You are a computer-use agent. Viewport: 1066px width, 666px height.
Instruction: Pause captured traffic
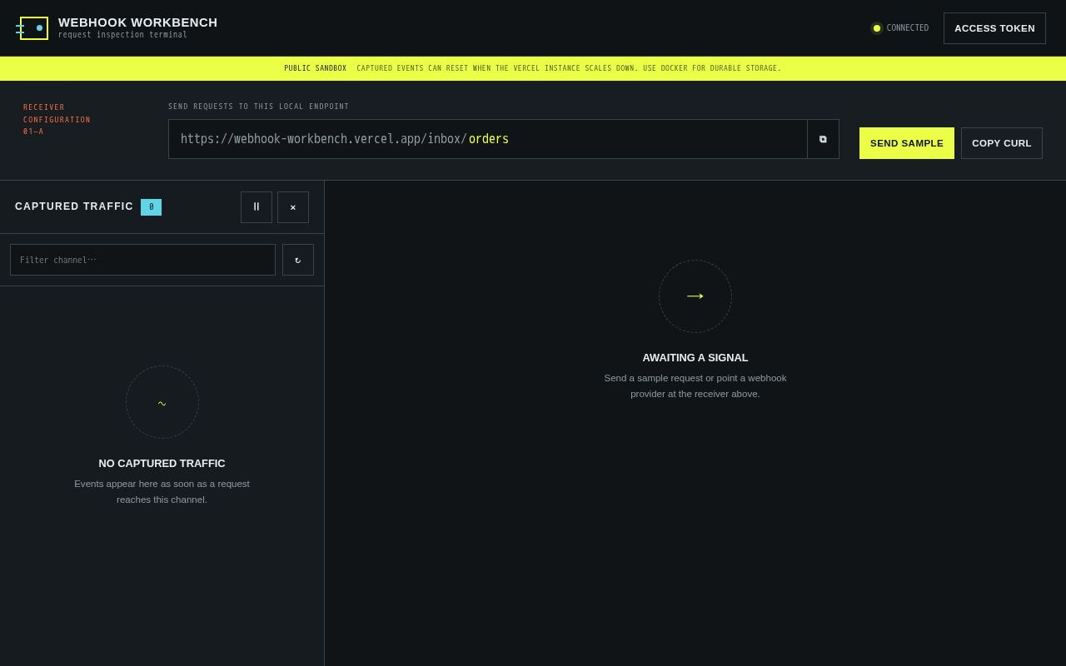click(x=257, y=207)
